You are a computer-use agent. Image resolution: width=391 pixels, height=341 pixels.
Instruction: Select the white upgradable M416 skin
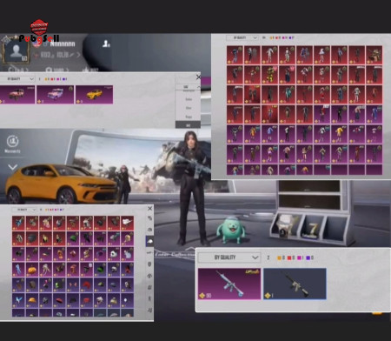229,284
